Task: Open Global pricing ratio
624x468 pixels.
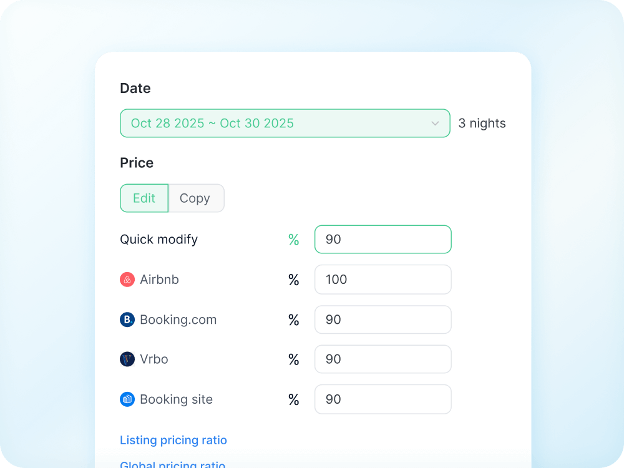Action: [x=172, y=464]
